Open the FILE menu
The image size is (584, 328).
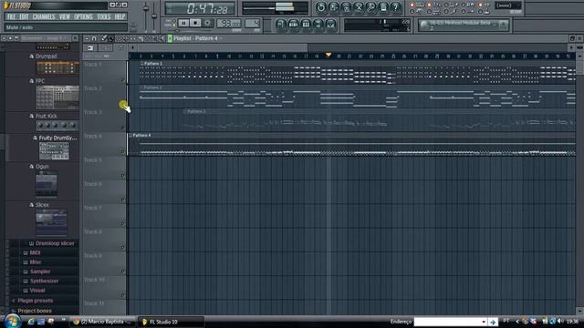tap(11, 16)
